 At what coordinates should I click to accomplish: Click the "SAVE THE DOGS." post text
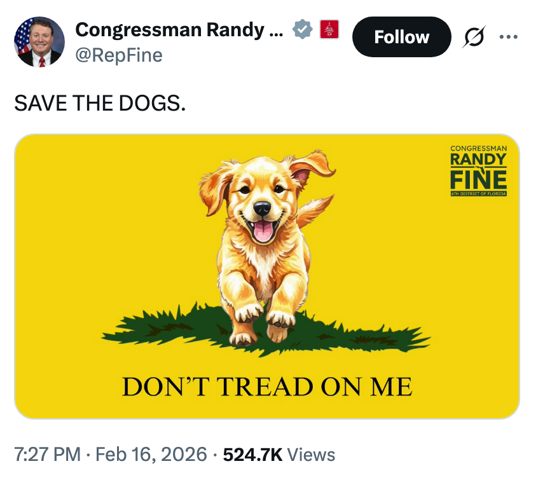pyautogui.click(x=100, y=102)
